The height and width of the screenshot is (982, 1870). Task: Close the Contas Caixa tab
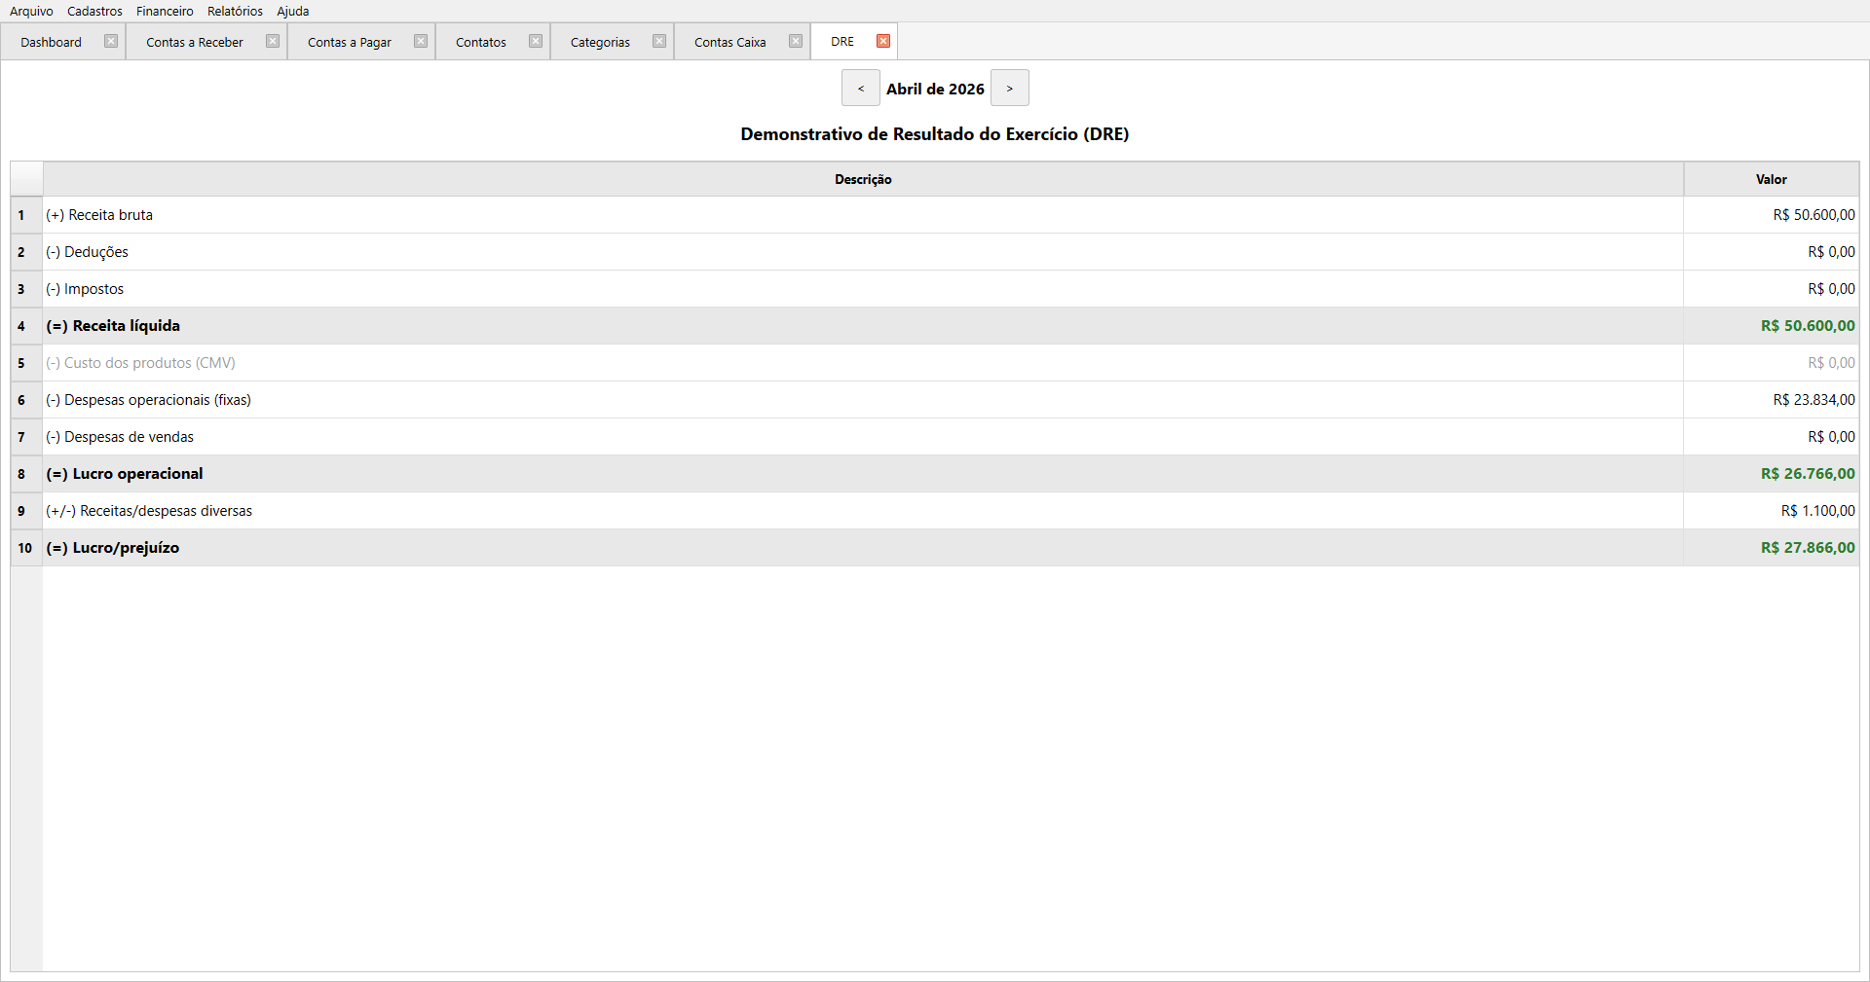point(796,42)
